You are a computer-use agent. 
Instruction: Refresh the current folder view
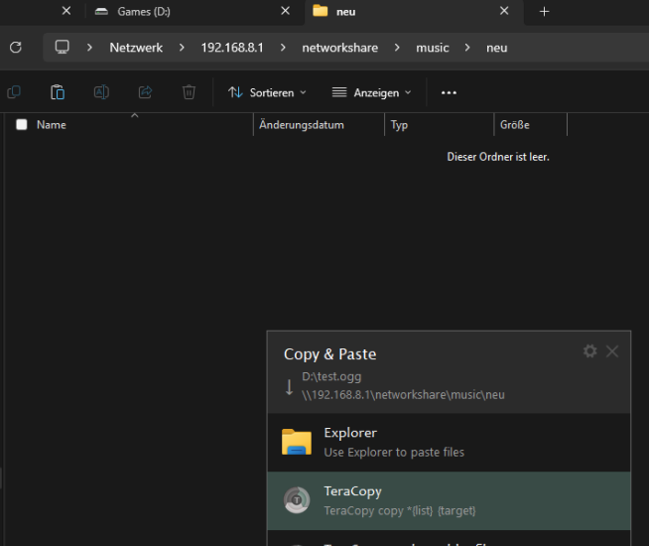[16, 48]
